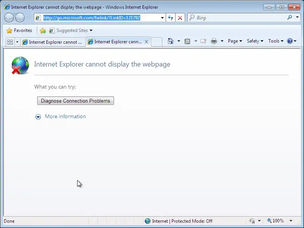
Task: Click the search magnifier button
Action: (x=290, y=17)
